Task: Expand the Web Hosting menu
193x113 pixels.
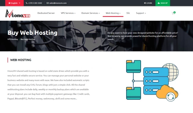Action: (x=113, y=13)
